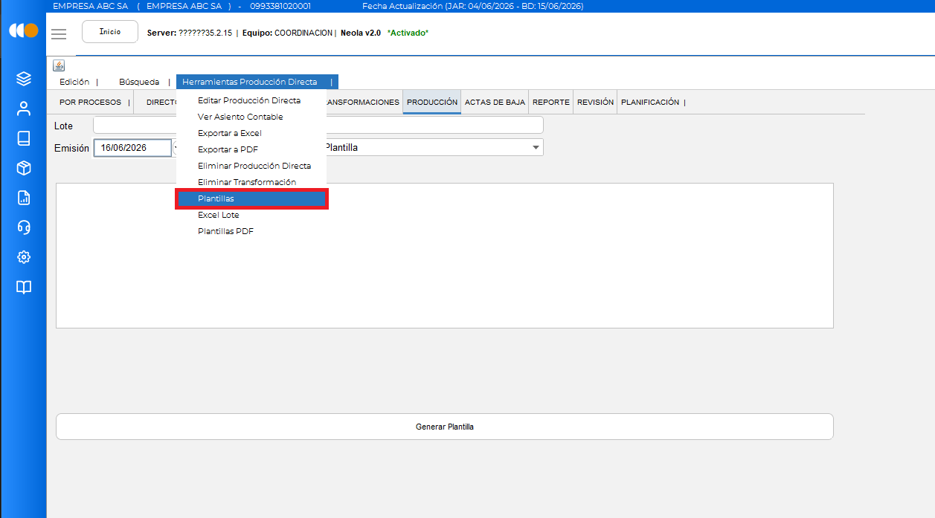
Task: Click the *Activado* status text
Action: 408,33
